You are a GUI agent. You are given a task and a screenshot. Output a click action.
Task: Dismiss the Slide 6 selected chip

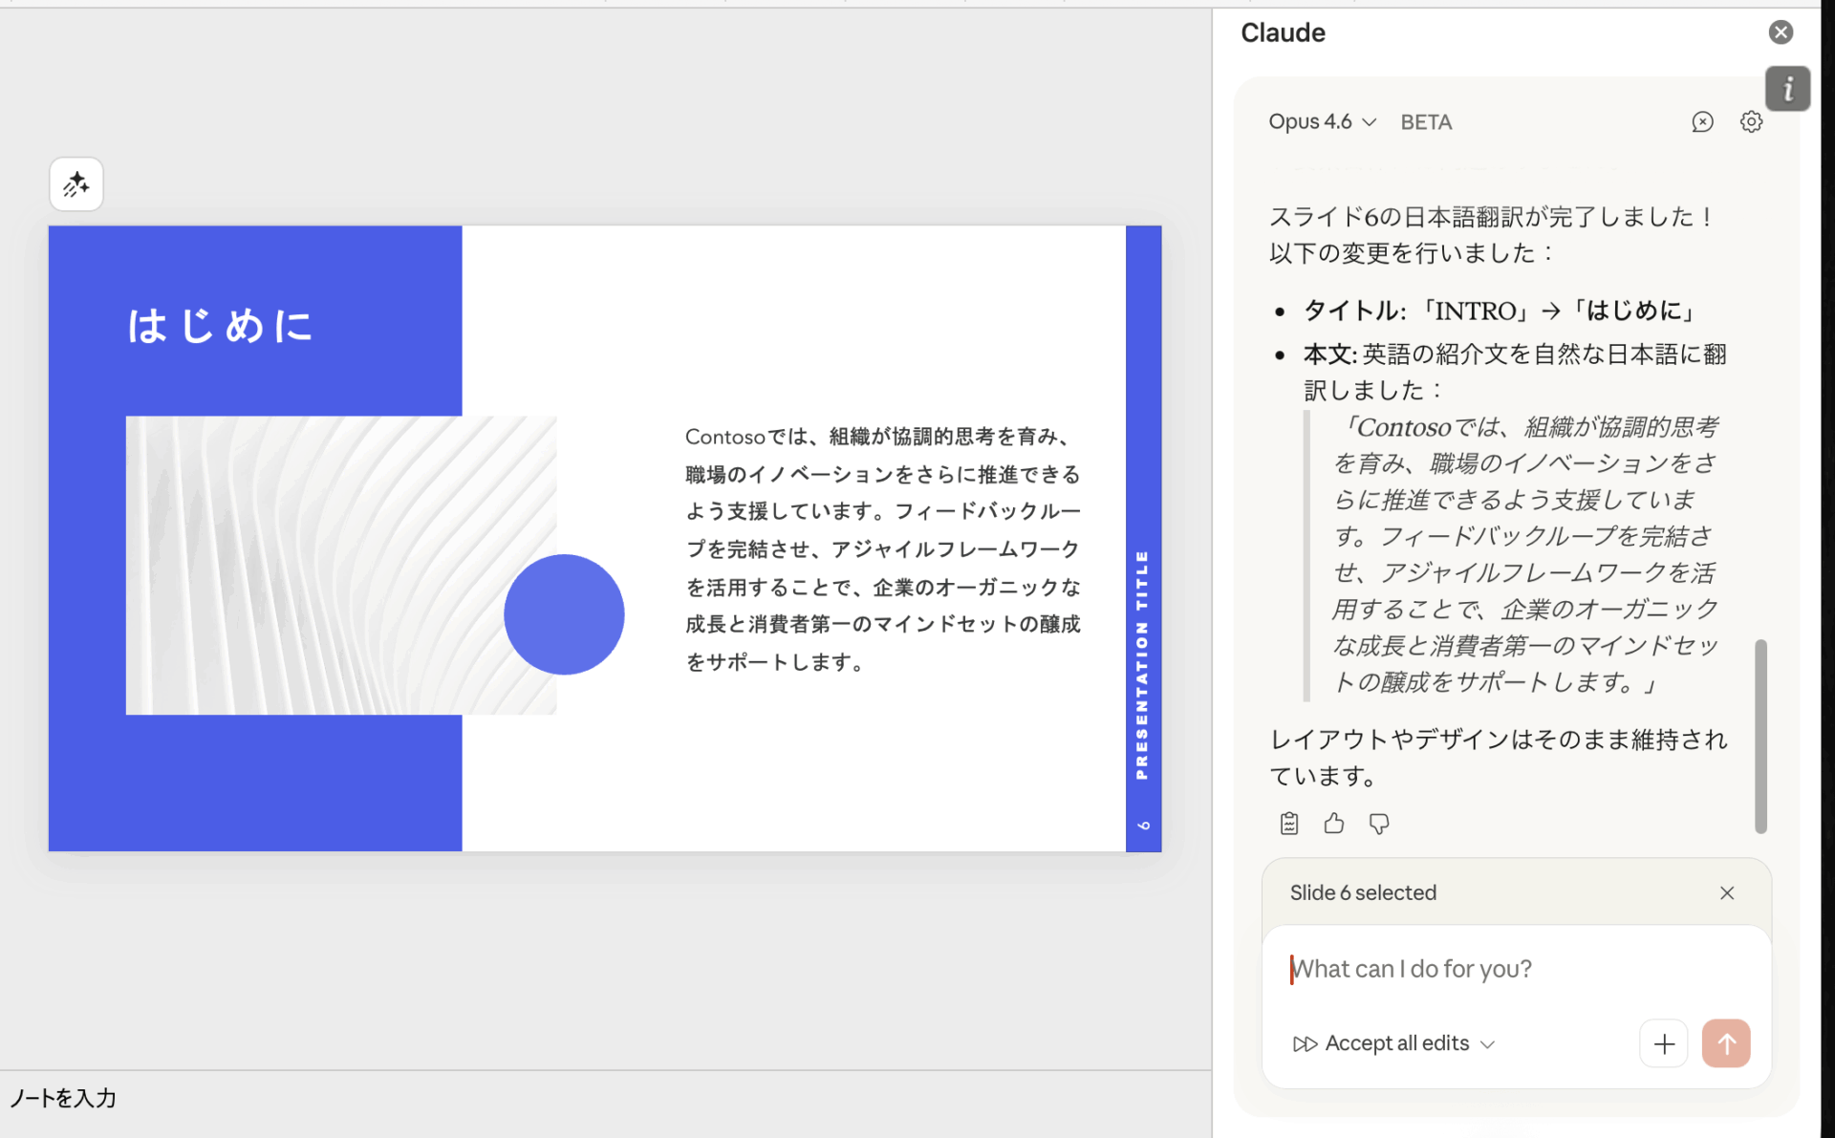click(1727, 892)
